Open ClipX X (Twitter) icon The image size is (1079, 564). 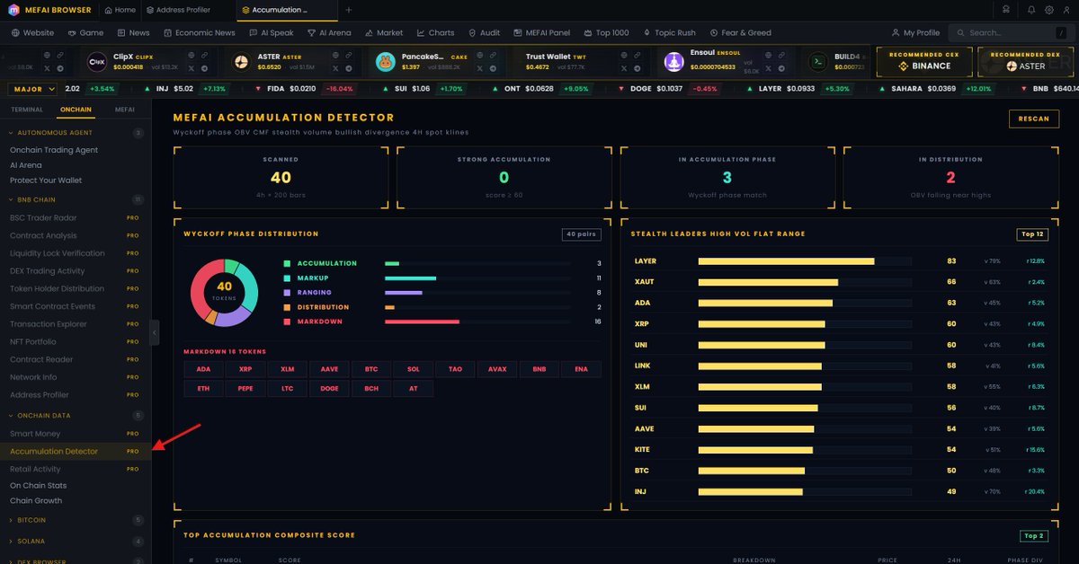tap(192, 68)
